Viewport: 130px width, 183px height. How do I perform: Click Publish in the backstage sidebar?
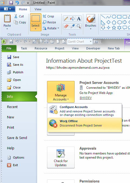pos(15,72)
